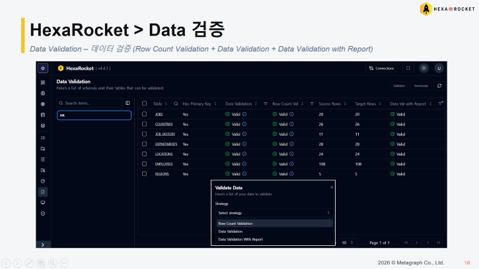This screenshot has width=479, height=269.
Task: Open the DEPARTMENTS table link
Action: point(166,144)
